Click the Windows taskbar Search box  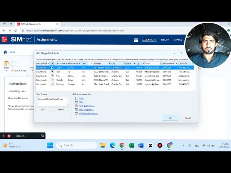[77, 145]
